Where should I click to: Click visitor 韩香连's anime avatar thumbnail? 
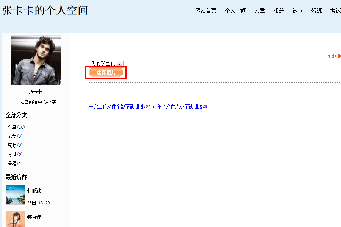tap(16, 219)
